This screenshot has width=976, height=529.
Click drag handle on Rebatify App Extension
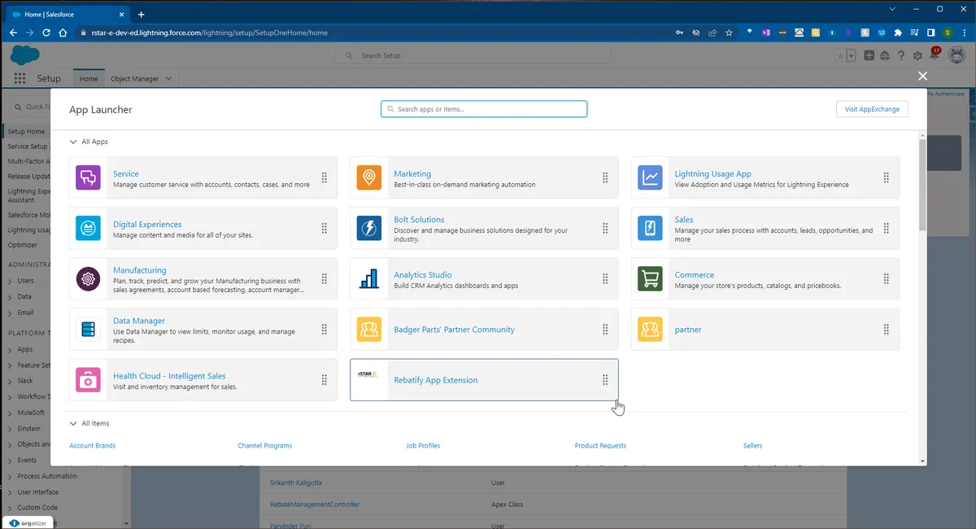pos(605,379)
